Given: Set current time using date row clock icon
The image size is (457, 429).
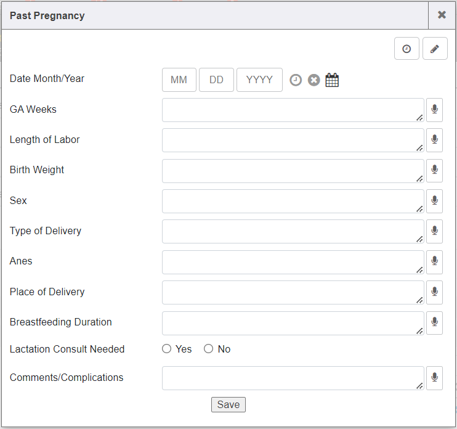Looking at the screenshot, I should (x=296, y=80).
